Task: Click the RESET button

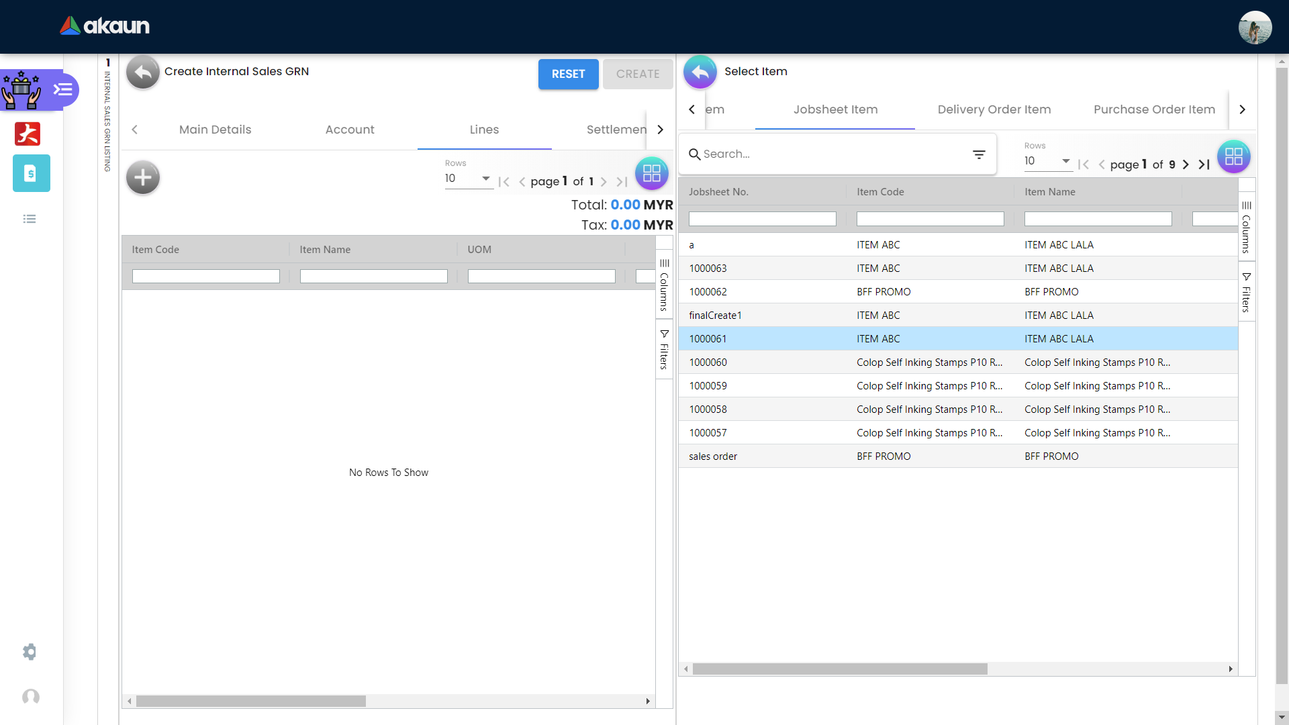Action: (x=568, y=74)
